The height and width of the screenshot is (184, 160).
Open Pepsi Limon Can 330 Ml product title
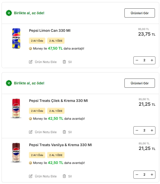[50, 30]
